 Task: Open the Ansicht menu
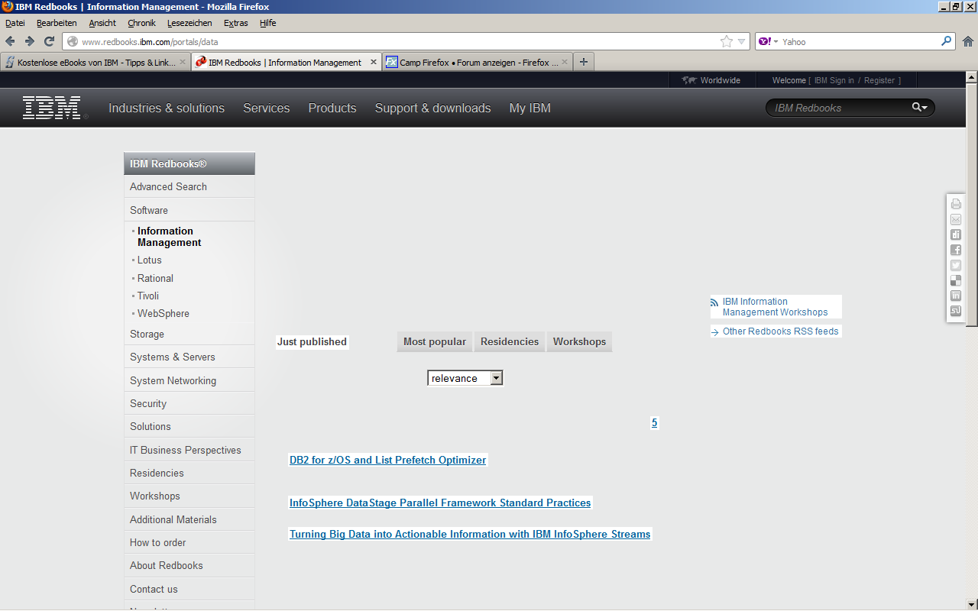[x=102, y=23]
